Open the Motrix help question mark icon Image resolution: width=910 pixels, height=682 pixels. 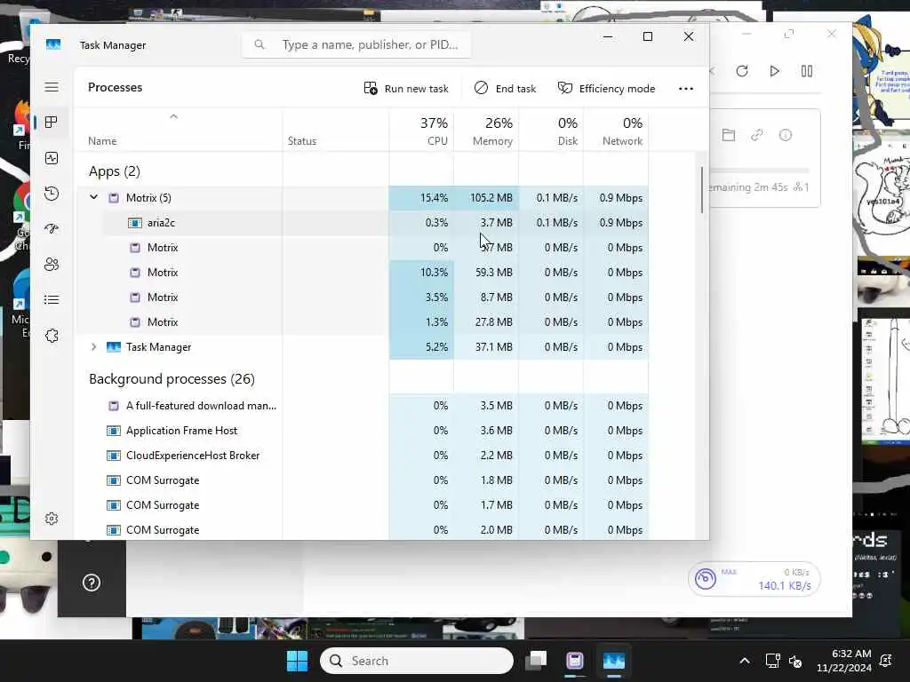click(x=92, y=583)
